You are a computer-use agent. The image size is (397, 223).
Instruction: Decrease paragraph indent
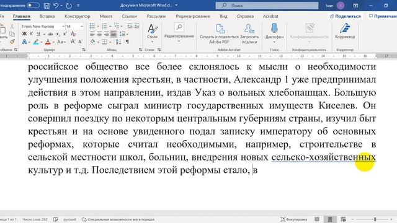click(130, 26)
